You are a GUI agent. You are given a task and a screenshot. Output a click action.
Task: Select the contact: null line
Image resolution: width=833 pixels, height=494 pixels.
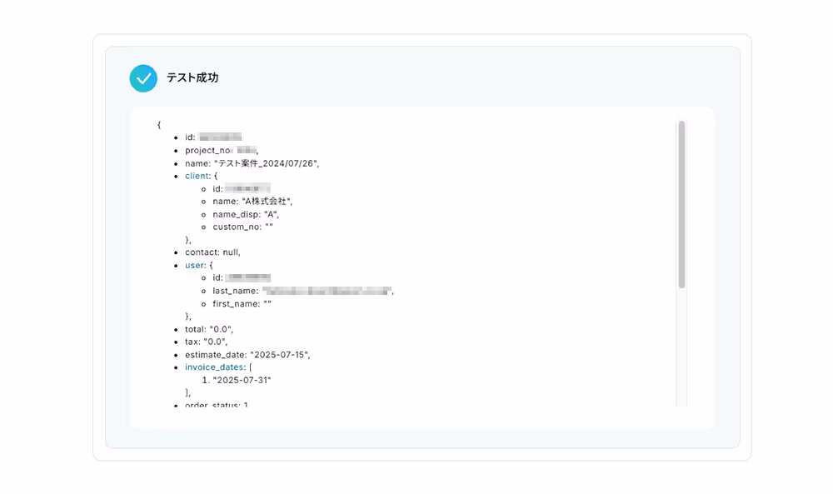click(x=212, y=252)
